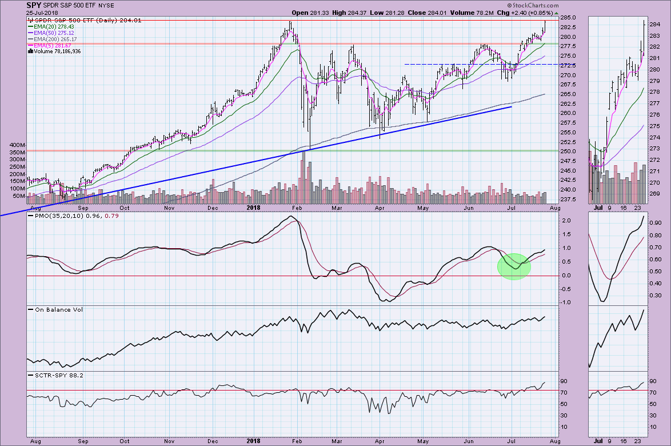Click the price-bar icon before SPDR S&P 500 ETF (Daily)
The height and width of the screenshot is (446, 671).
(x=30, y=20)
